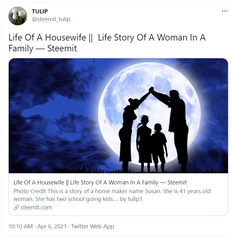Open the steemit.com domain link
This screenshot has height=238, width=233.
[36, 207]
